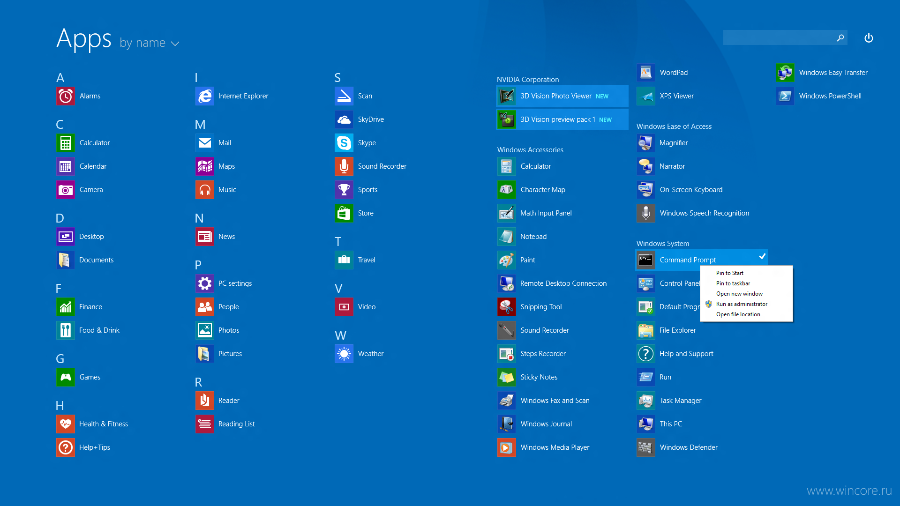900x506 pixels.
Task: Open 'Help+Tips' entry
Action: coord(84,447)
